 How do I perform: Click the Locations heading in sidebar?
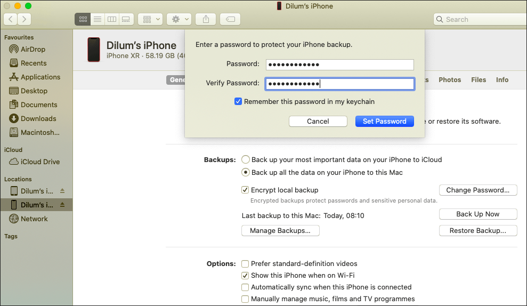point(18,179)
